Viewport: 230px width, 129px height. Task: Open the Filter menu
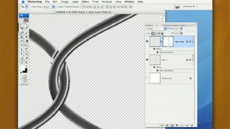tap(95, 2)
